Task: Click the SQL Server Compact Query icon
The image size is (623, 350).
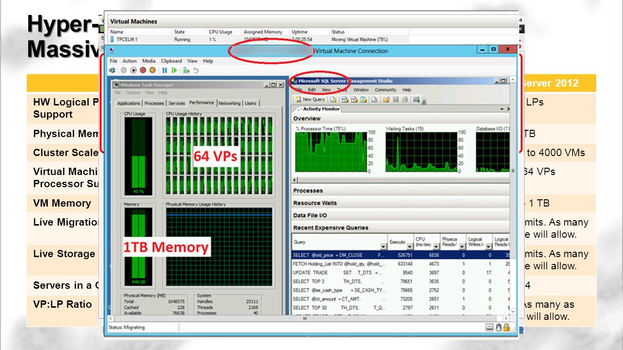Action: [375, 100]
